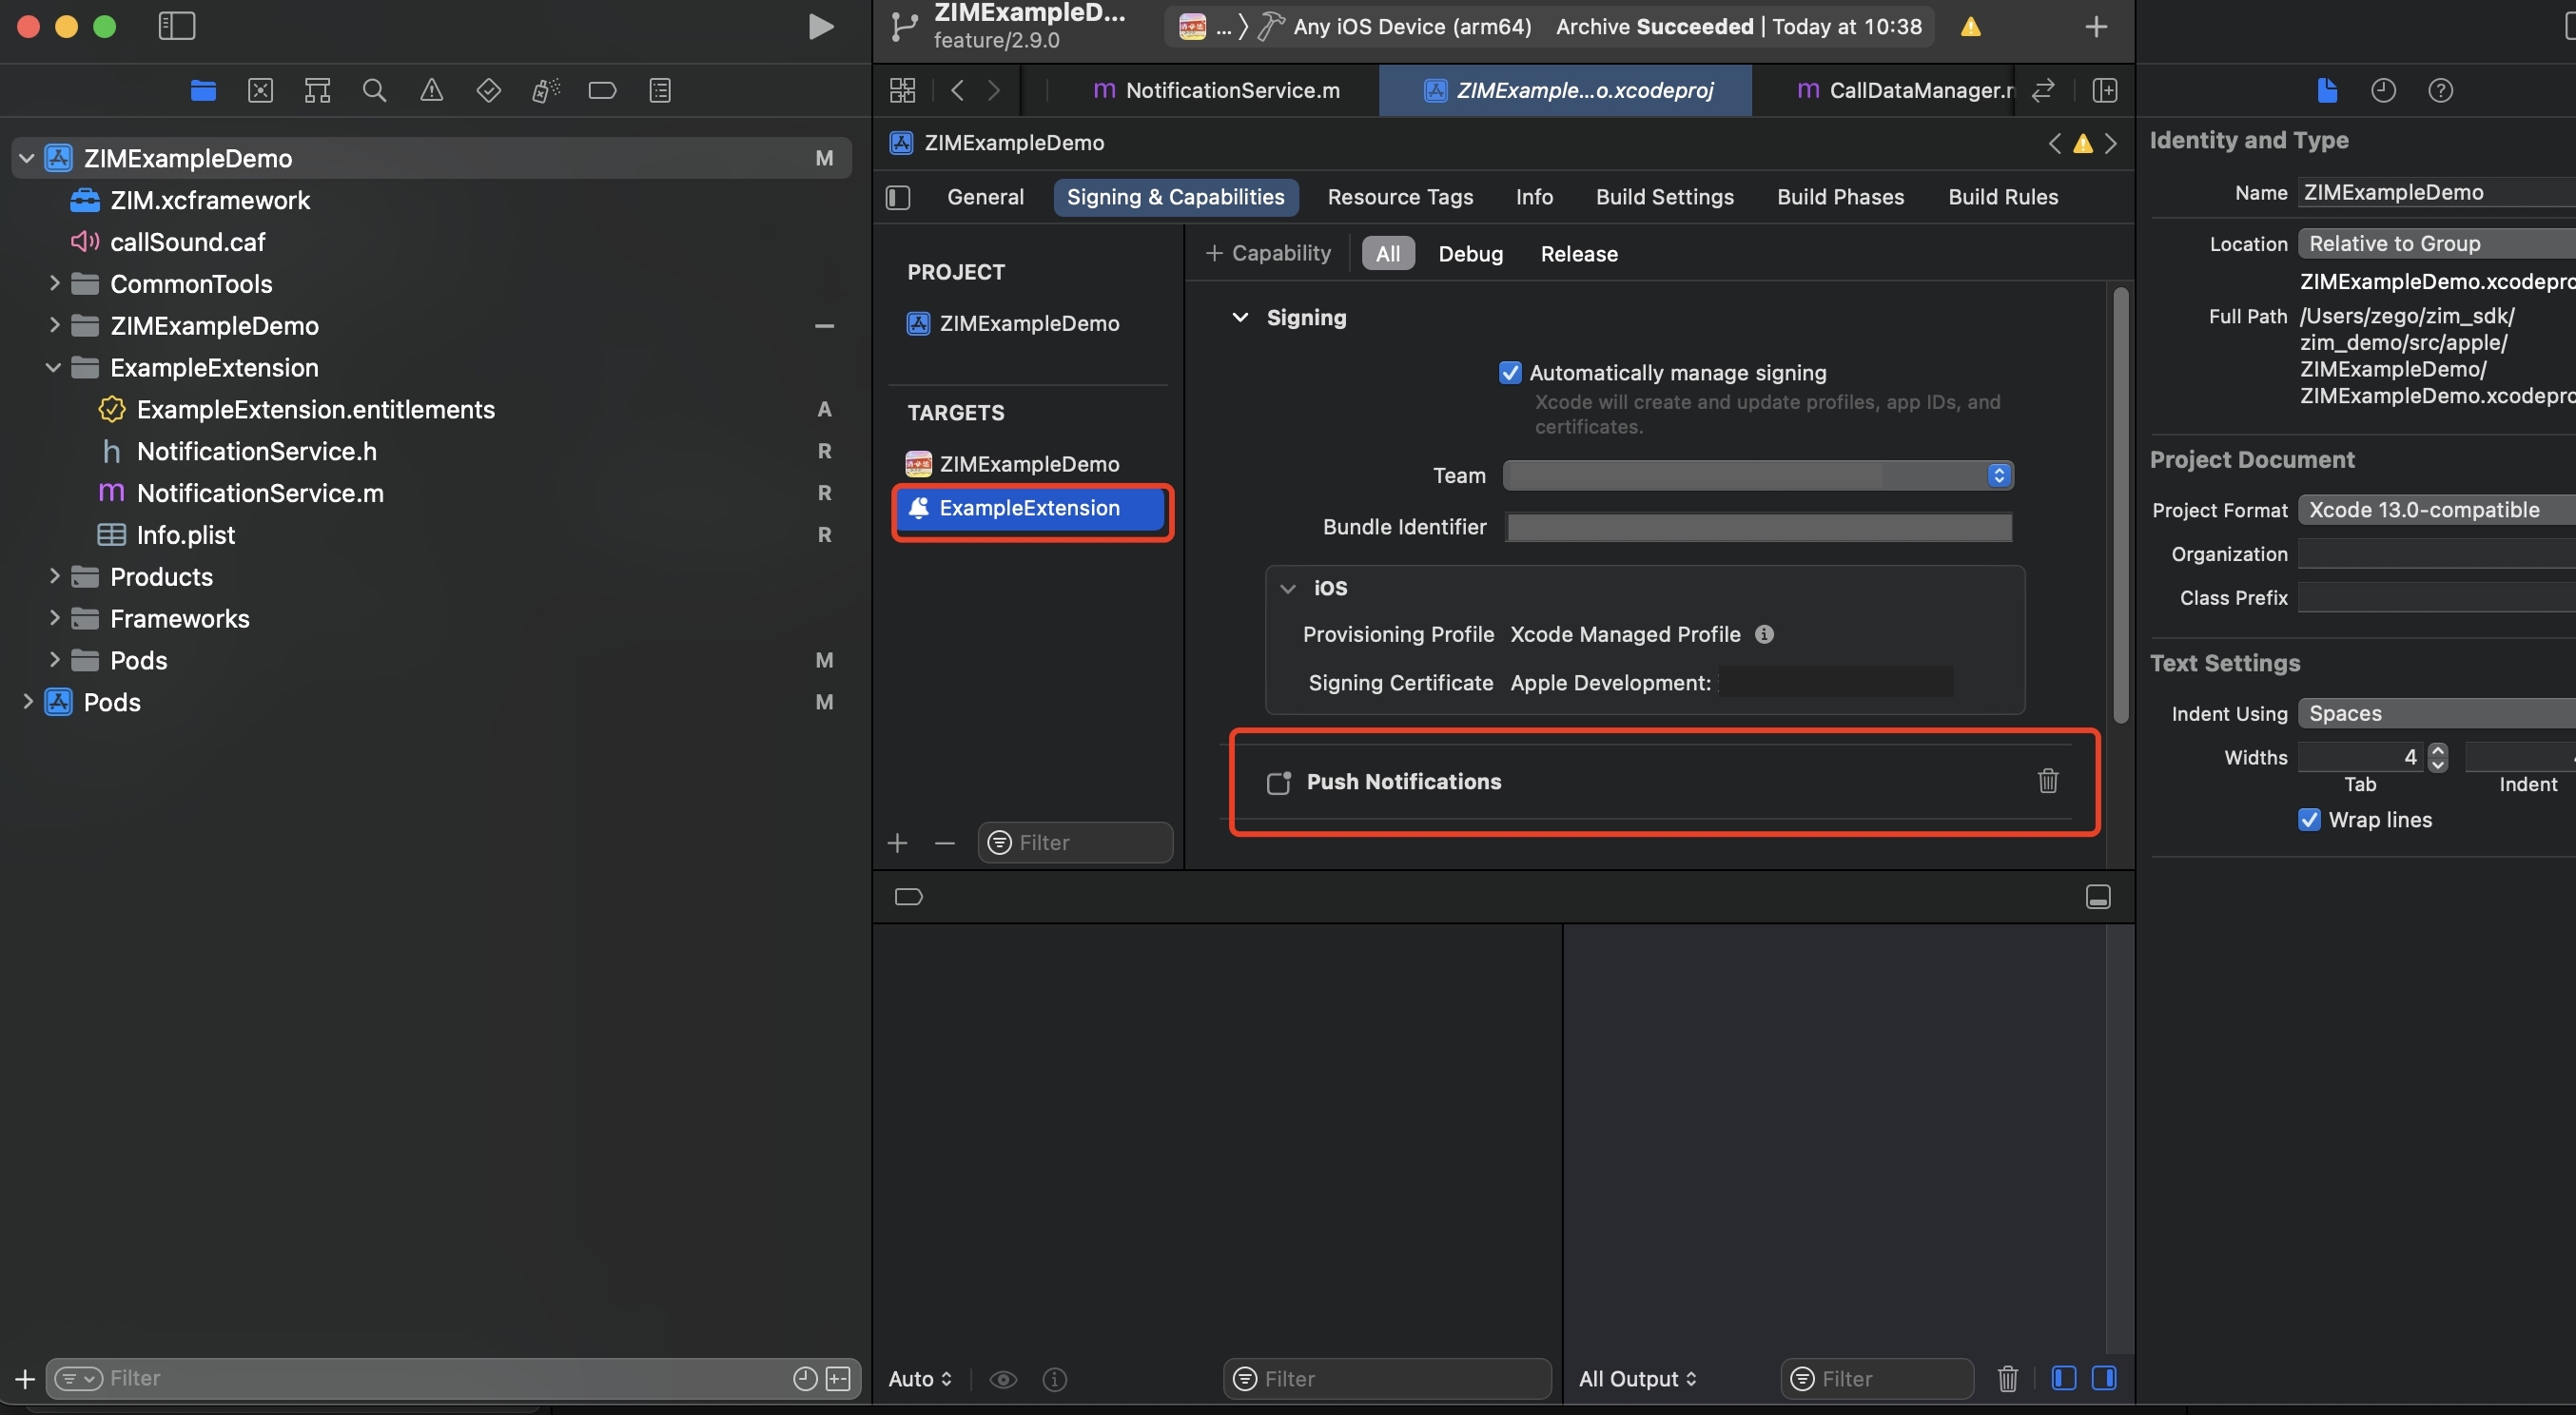This screenshot has height=1415, width=2576.
Task: Open the History inspector clock icon
Action: pyautogui.click(x=2383, y=91)
